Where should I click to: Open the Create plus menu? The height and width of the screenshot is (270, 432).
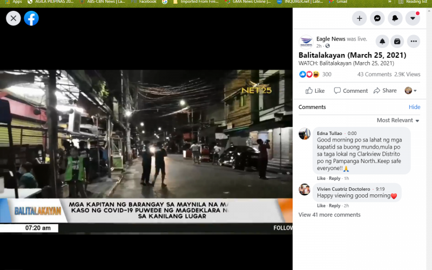coord(359,18)
